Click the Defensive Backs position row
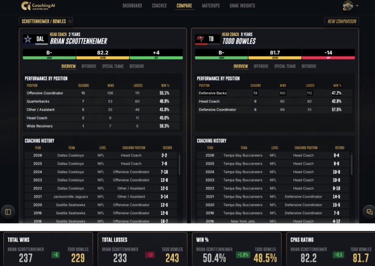The width and height of the screenshot is (375, 266). coord(275,93)
